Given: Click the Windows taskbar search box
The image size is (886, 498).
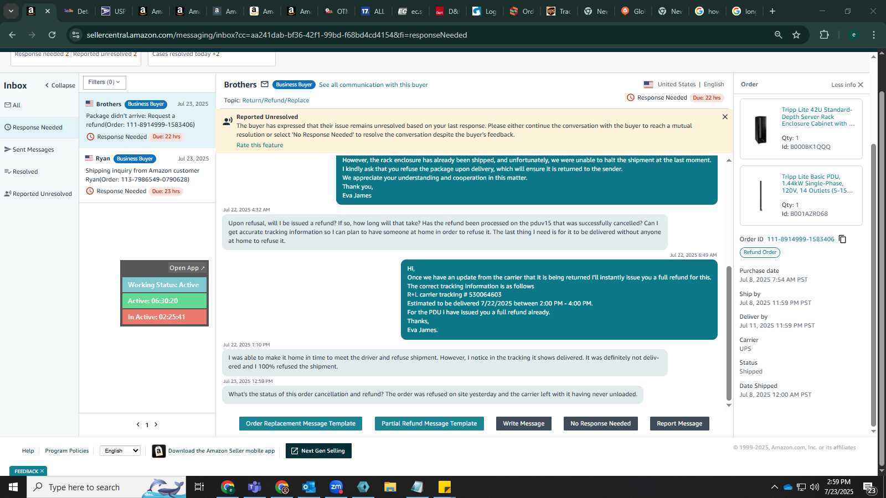Looking at the screenshot, I should tap(106, 487).
